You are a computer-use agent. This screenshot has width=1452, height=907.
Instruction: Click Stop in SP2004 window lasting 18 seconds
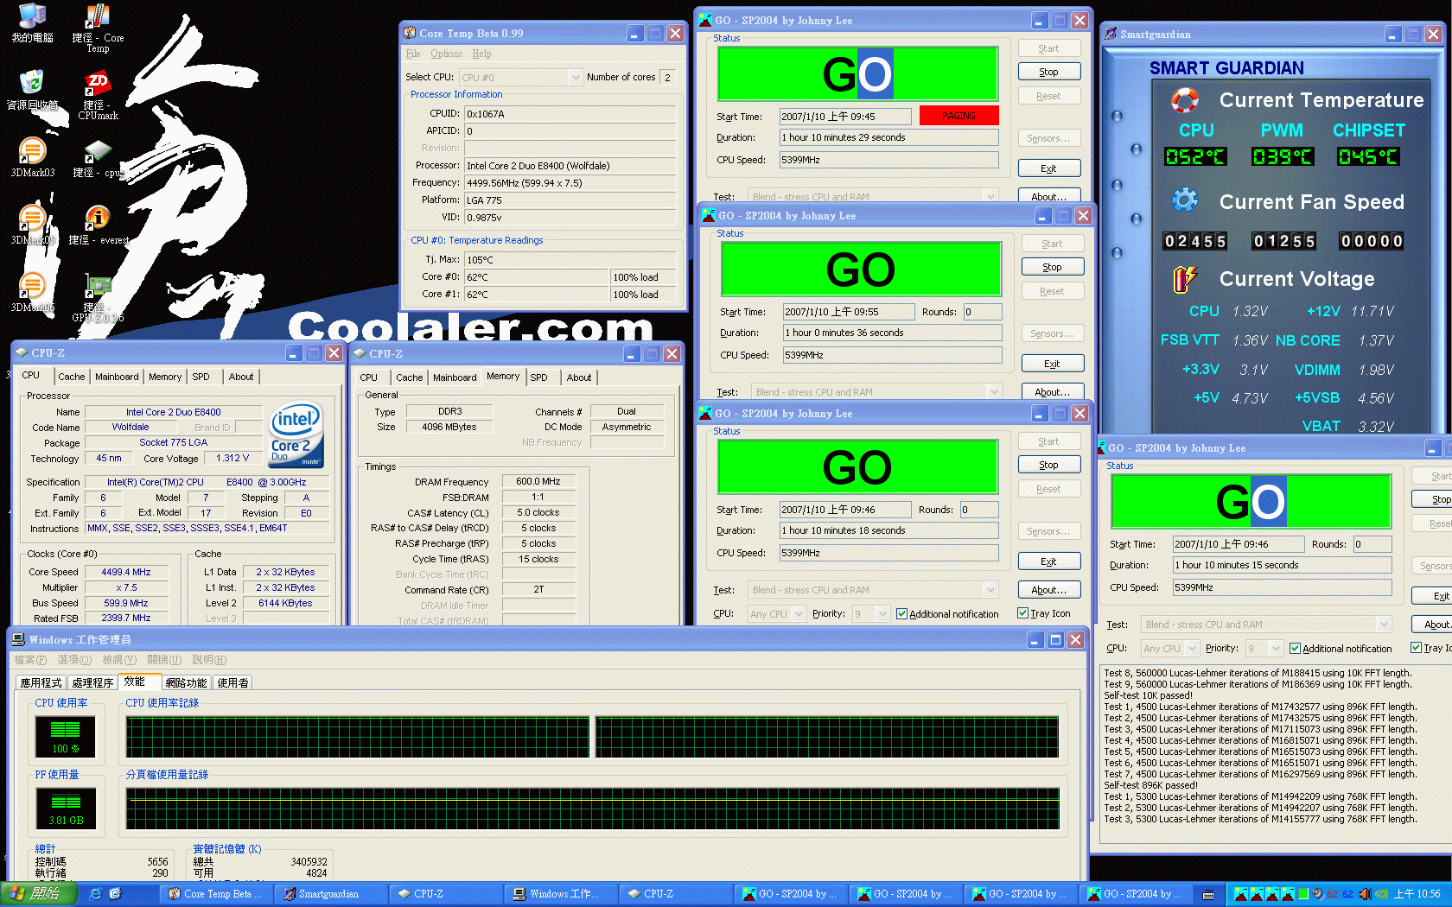point(1049,465)
